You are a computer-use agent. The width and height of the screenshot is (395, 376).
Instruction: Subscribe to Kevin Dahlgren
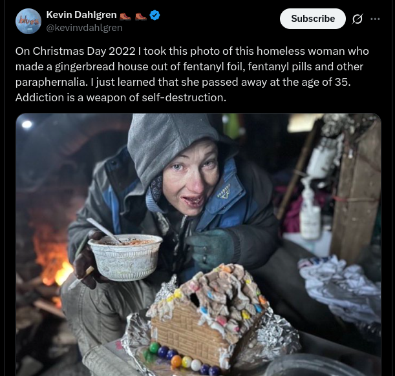click(313, 19)
